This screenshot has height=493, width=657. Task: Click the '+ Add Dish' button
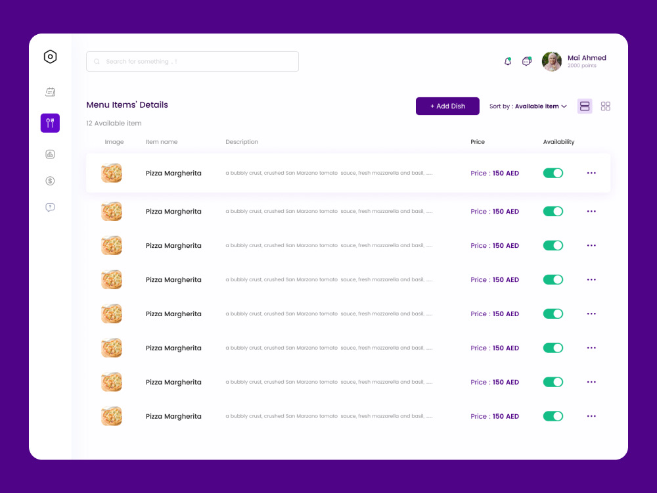click(447, 106)
